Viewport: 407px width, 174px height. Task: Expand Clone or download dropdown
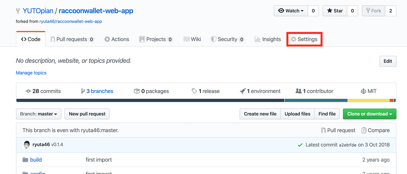point(369,114)
